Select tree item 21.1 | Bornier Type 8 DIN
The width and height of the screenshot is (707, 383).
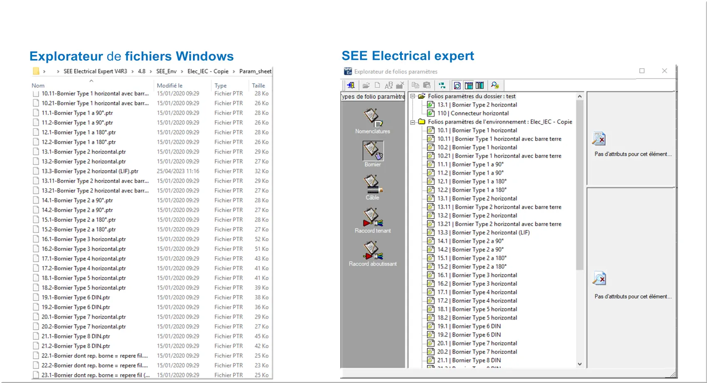(469, 360)
